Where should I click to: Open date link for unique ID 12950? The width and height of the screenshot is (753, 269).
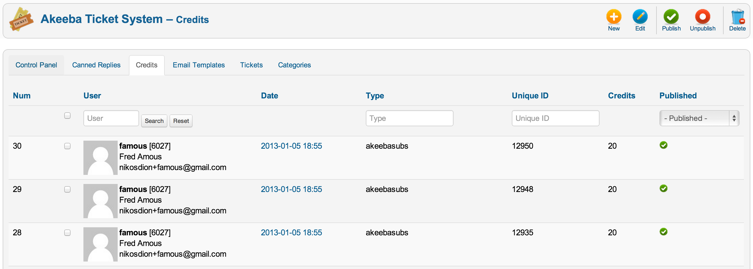click(291, 146)
